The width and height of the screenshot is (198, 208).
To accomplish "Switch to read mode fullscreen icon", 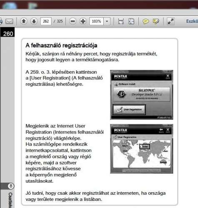I will [170, 21].
